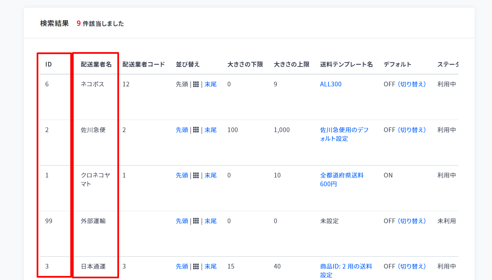This screenshot has height=280, width=492.
Task: Toggle default for 佐川急便 via 切り替え
Action: click(x=412, y=130)
